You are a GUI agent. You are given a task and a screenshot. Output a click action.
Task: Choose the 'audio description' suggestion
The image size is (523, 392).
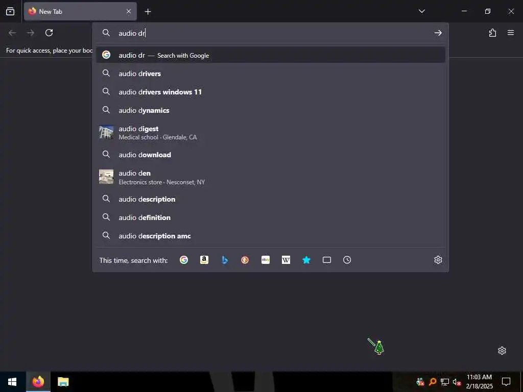[271, 199]
